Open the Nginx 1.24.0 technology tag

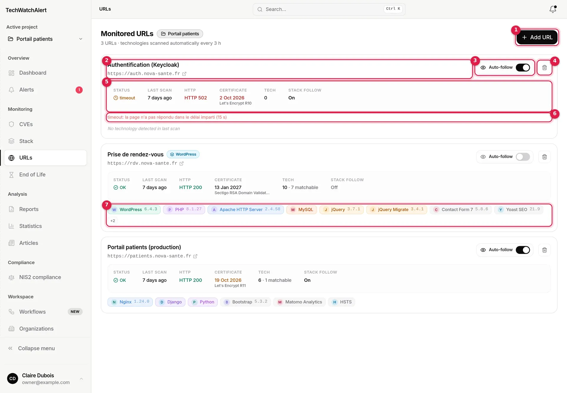130,302
